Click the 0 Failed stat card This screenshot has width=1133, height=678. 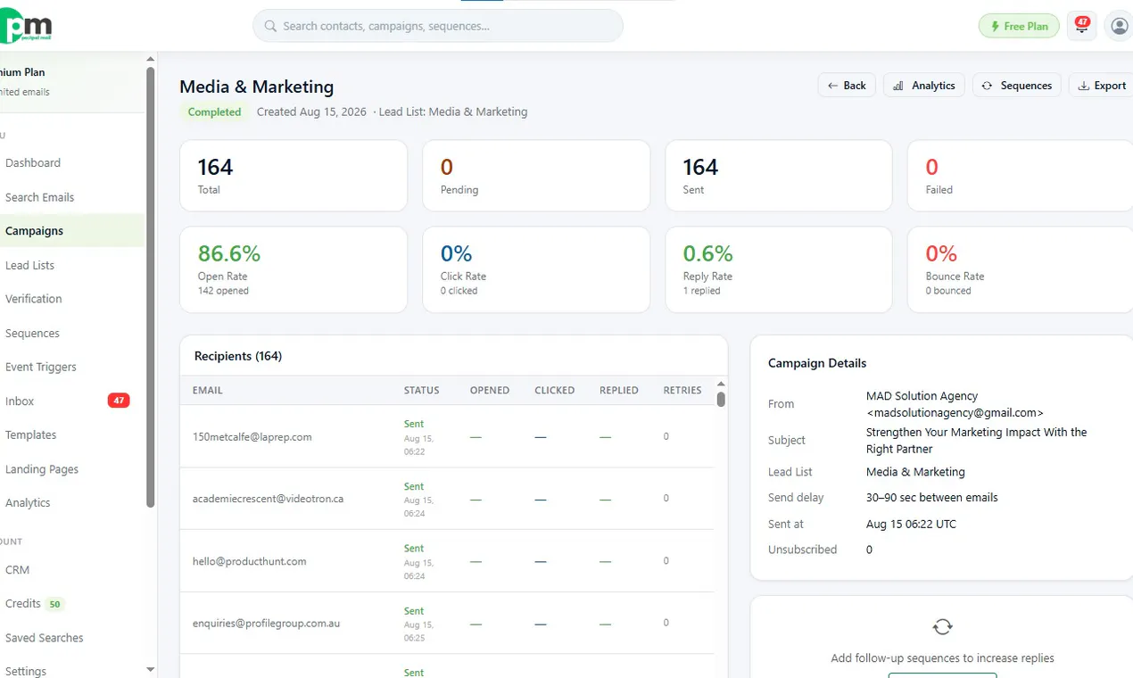pyautogui.click(x=1021, y=176)
